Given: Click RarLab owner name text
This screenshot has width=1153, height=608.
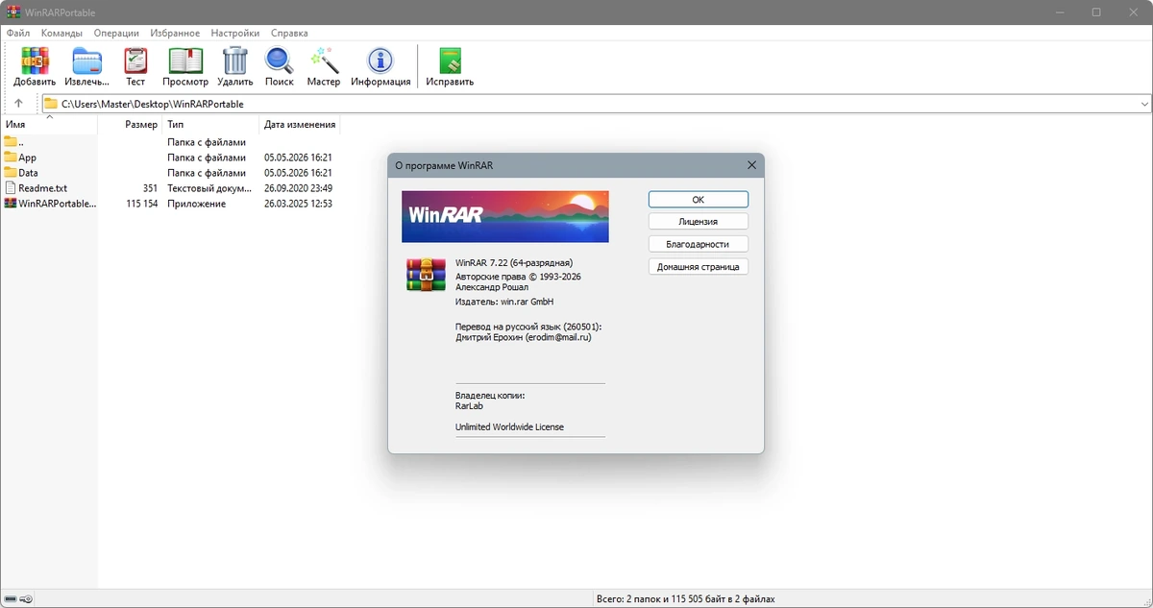Looking at the screenshot, I should [x=470, y=406].
